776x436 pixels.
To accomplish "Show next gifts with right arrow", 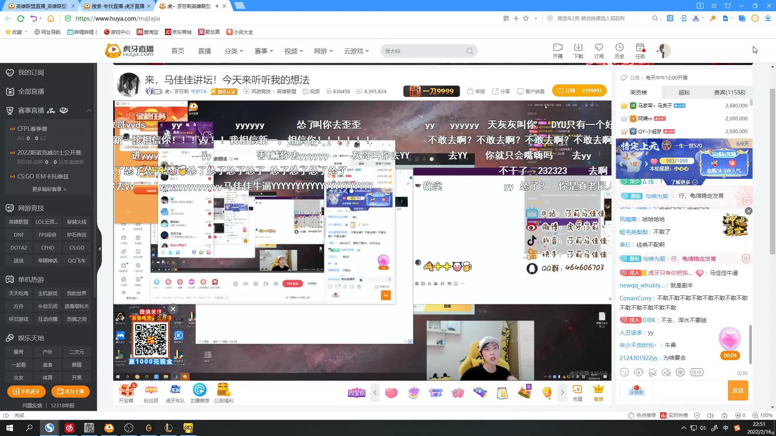I will click(562, 392).
